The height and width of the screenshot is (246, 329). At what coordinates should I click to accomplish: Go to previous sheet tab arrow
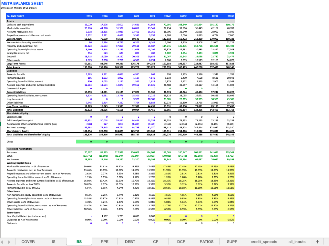click(2, 242)
